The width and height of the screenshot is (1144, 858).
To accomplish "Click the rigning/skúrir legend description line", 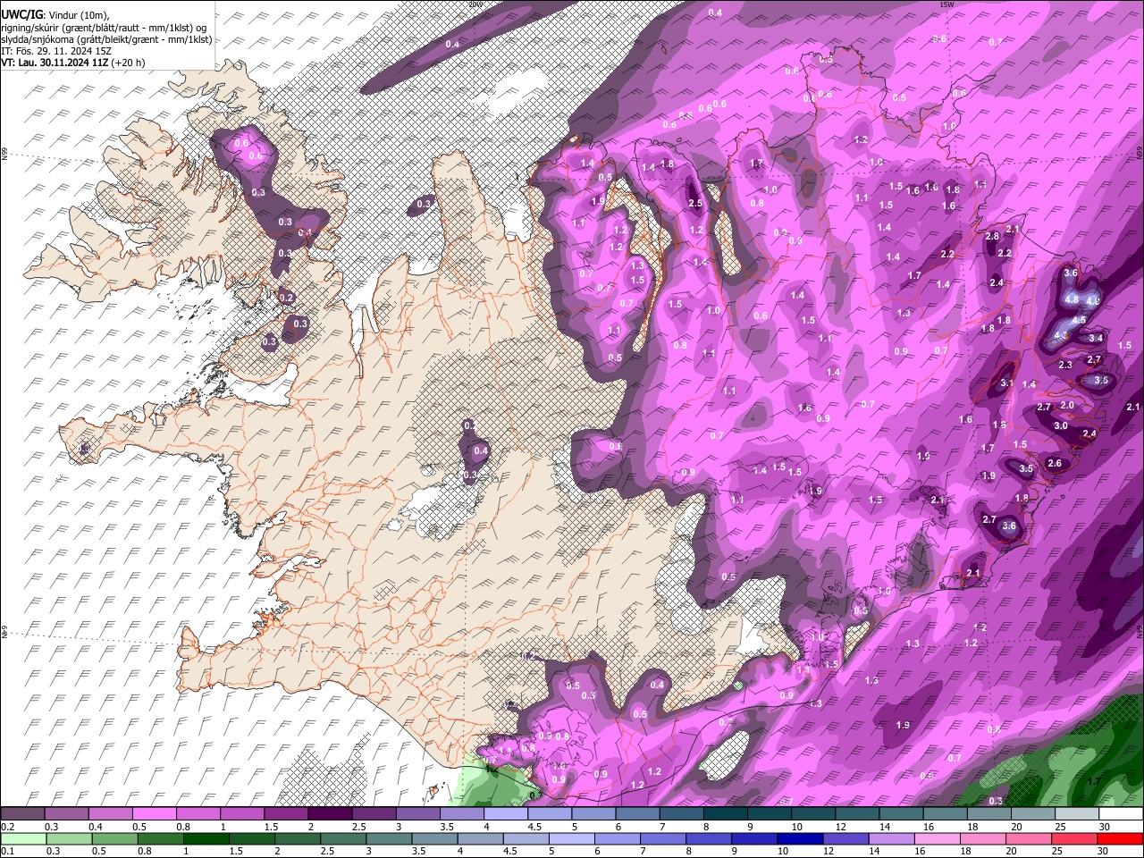I will tap(103, 27).
